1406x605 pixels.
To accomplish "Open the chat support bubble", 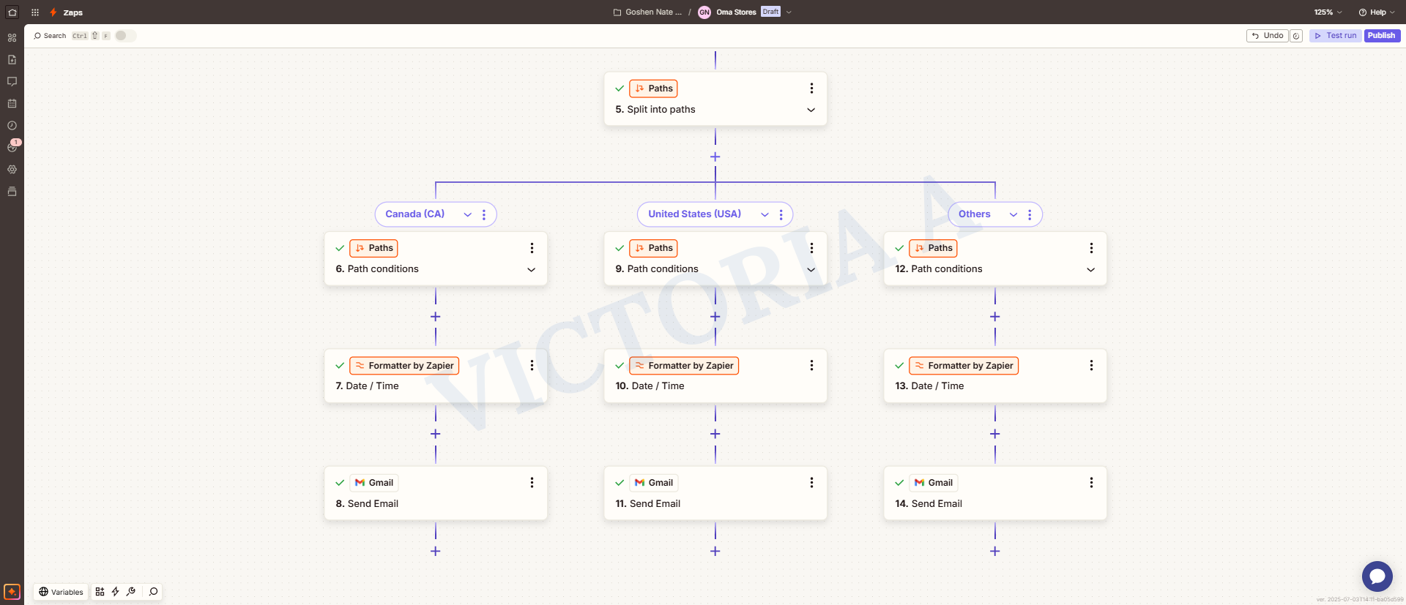I will pos(1377,576).
